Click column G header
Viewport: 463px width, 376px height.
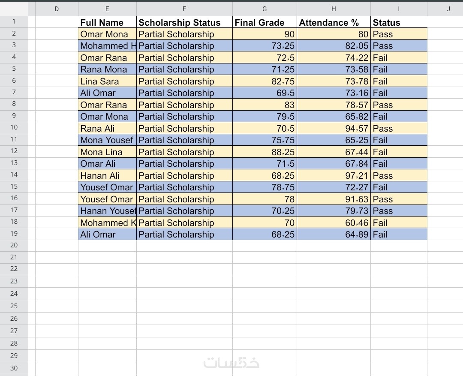265,9
